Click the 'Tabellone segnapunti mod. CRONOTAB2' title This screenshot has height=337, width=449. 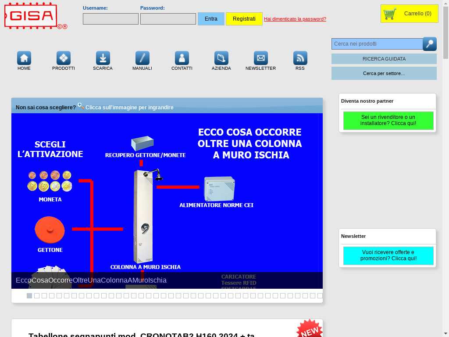tap(142, 335)
